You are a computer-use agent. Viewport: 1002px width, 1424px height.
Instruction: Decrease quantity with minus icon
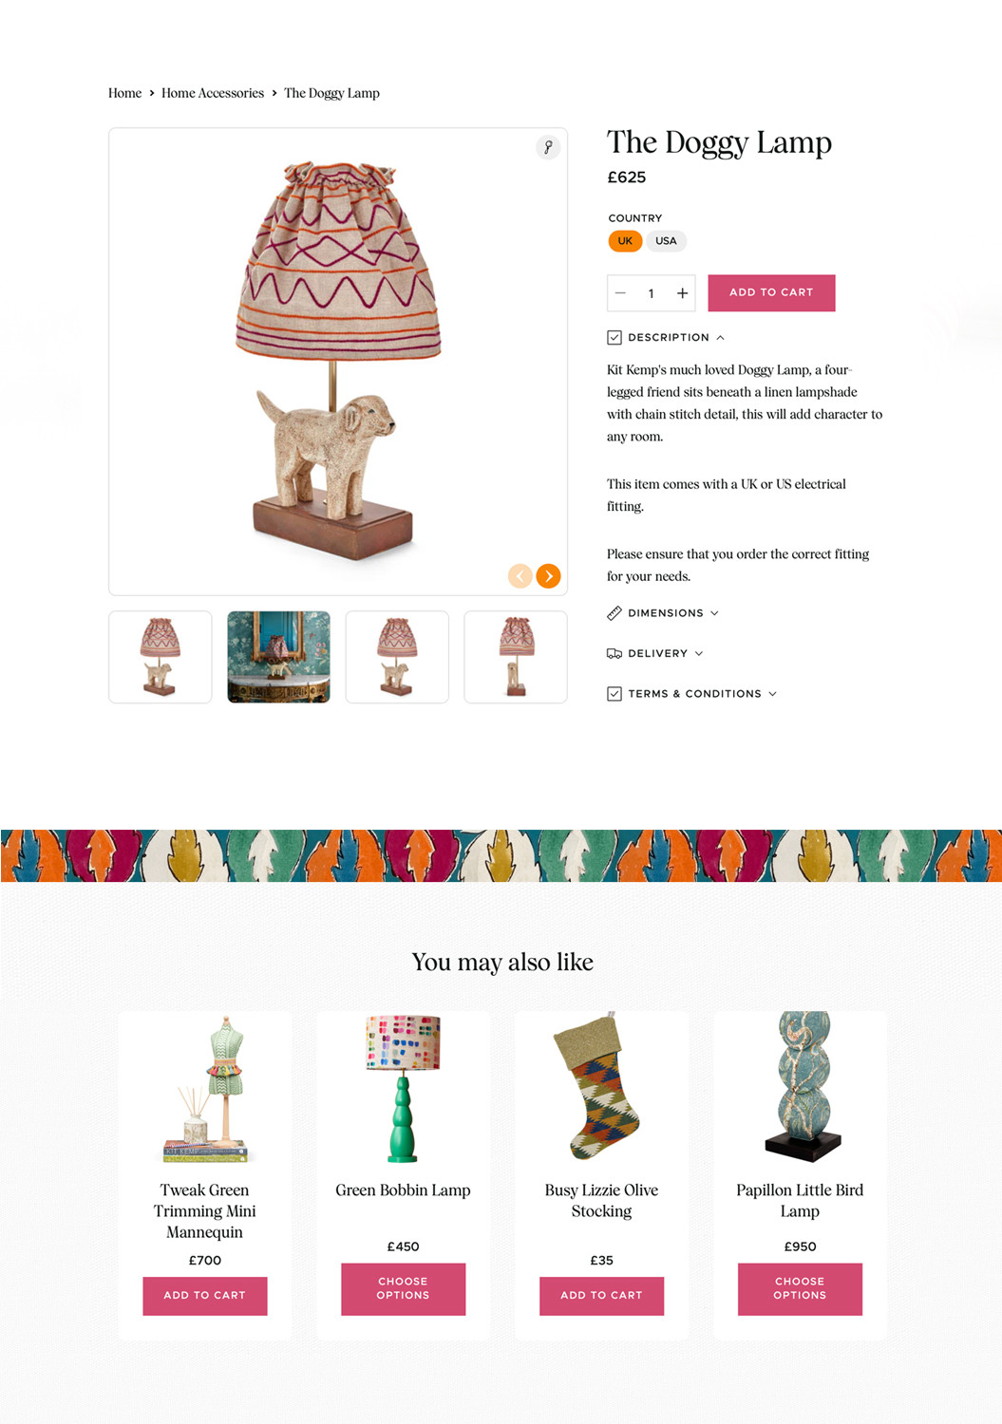coord(620,293)
